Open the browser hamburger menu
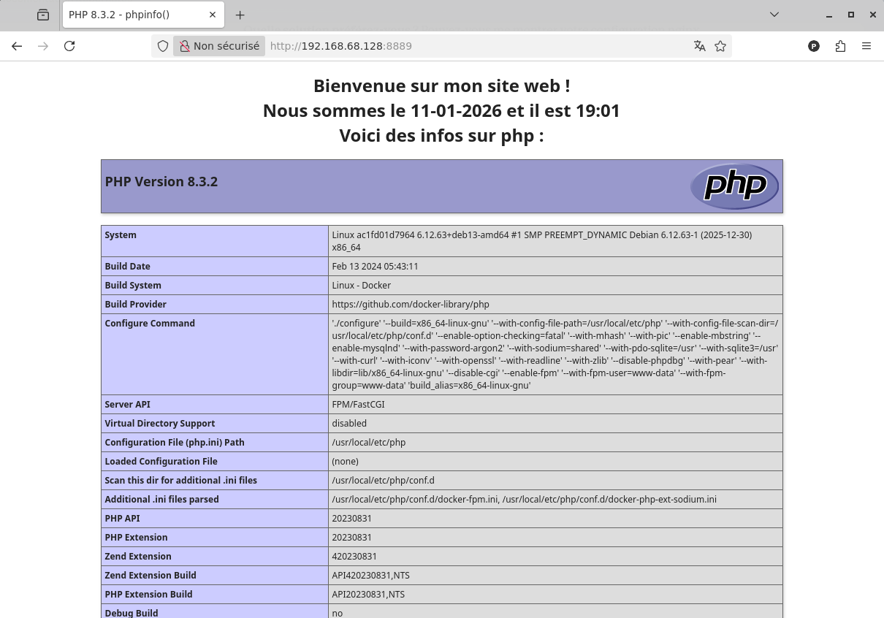The height and width of the screenshot is (618, 884). coord(866,46)
